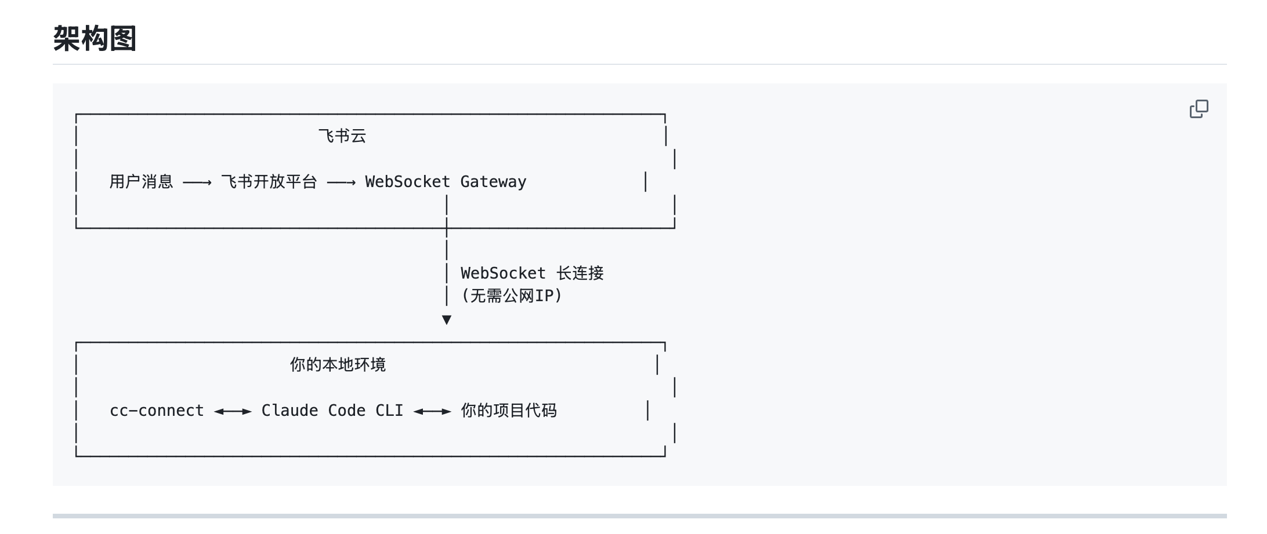Click the (无需公网IP) note
The image size is (1267, 534).
(x=512, y=296)
